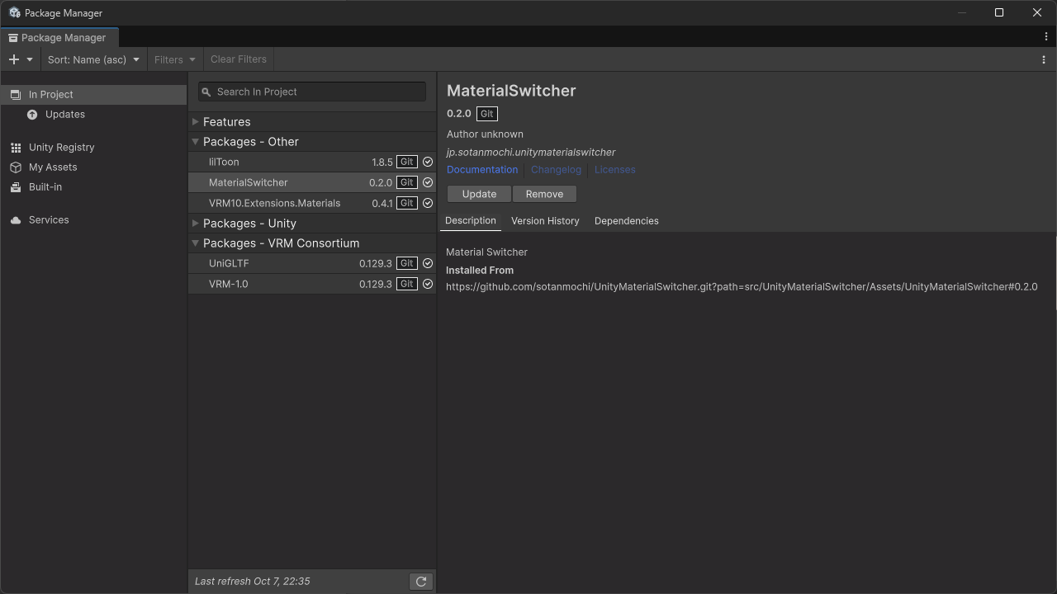Open toolbar three-dot options menu
1057x594 pixels.
[x=1044, y=59]
